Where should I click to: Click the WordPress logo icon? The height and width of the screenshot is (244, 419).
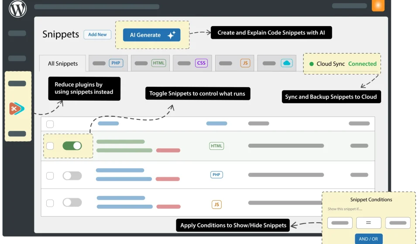(18, 9)
